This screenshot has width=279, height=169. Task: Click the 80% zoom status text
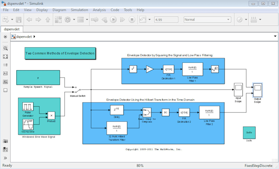tap(140, 166)
